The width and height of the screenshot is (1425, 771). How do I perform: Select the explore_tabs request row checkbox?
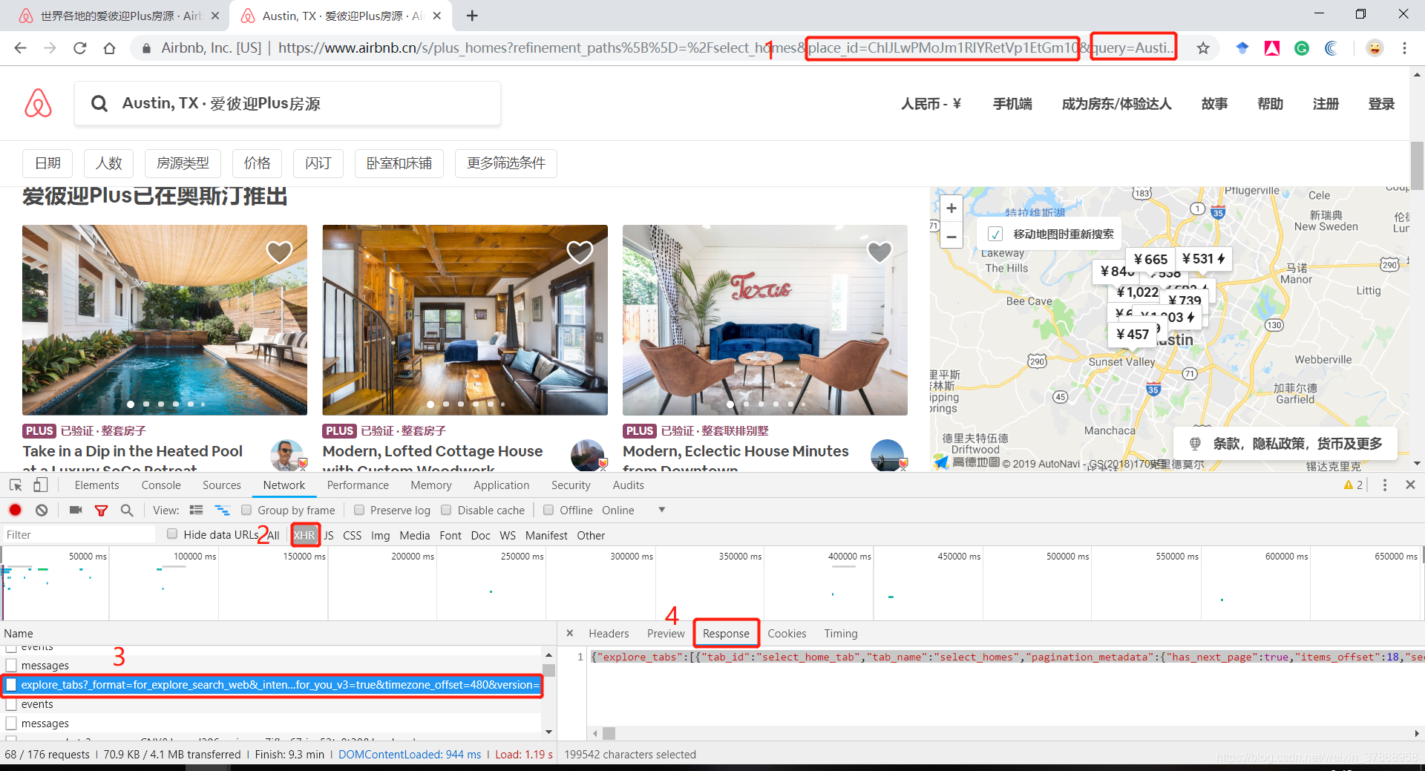[11, 685]
